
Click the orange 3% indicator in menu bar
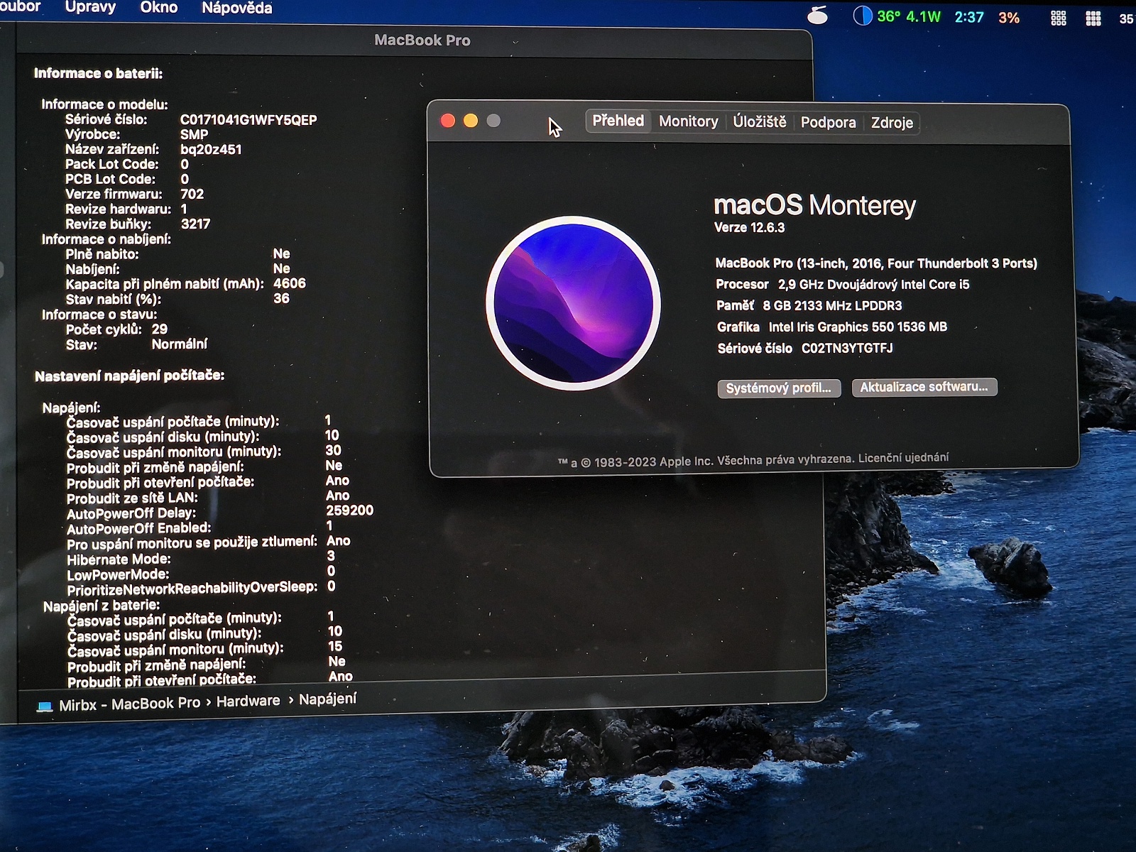(x=1008, y=18)
